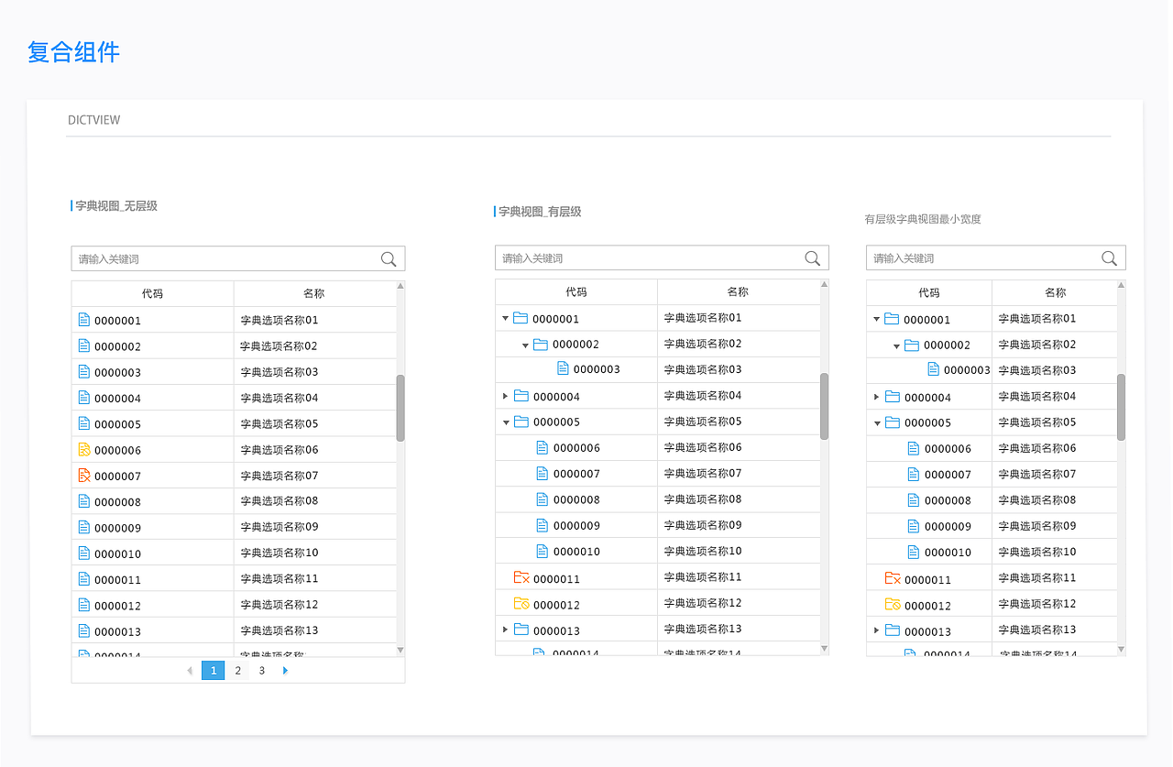This screenshot has width=1173, height=767.
Task: Collapse node 0000002 in the hierarchical view
Action: [x=525, y=345]
